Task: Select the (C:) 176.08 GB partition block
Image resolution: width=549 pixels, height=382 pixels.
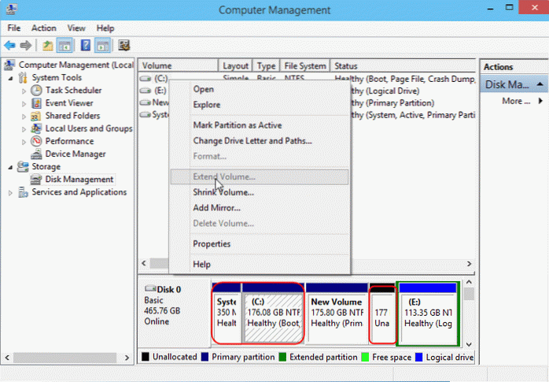Action: click(273, 313)
